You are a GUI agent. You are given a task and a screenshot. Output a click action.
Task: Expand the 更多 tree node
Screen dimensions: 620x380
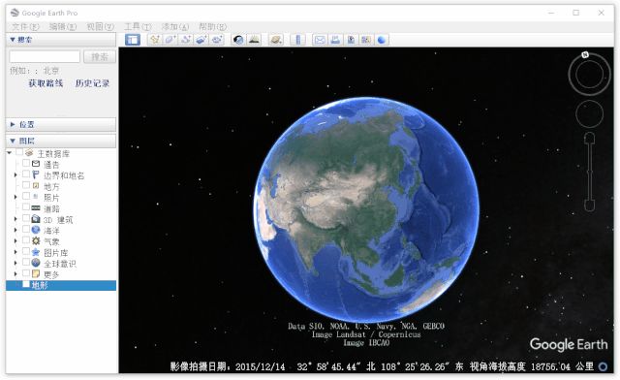pos(15,273)
